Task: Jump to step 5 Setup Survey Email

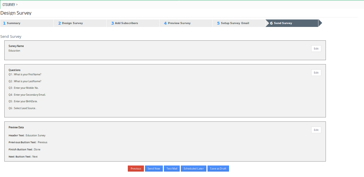Action: (239, 23)
